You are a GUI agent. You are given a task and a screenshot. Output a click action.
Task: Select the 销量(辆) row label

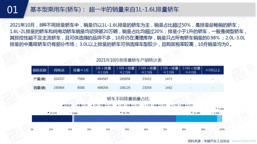[39, 88]
